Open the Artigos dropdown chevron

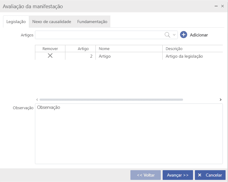174,35
